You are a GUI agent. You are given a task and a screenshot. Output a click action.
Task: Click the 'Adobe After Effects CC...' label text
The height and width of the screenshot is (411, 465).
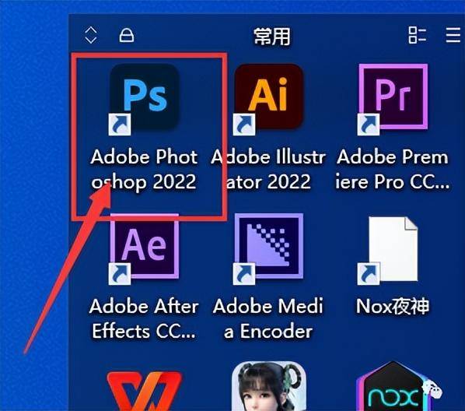(x=144, y=318)
